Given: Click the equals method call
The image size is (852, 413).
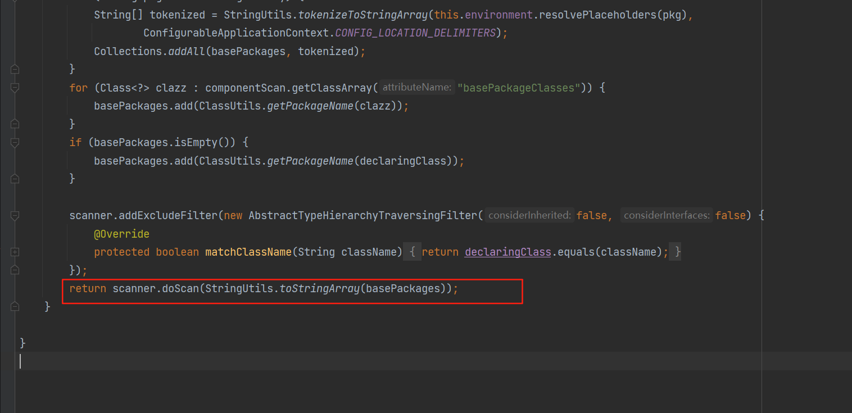Looking at the screenshot, I should pos(576,252).
